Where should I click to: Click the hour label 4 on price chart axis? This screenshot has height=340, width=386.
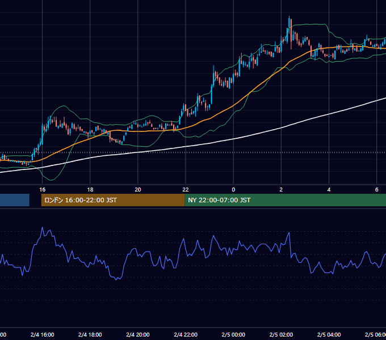[329, 189]
